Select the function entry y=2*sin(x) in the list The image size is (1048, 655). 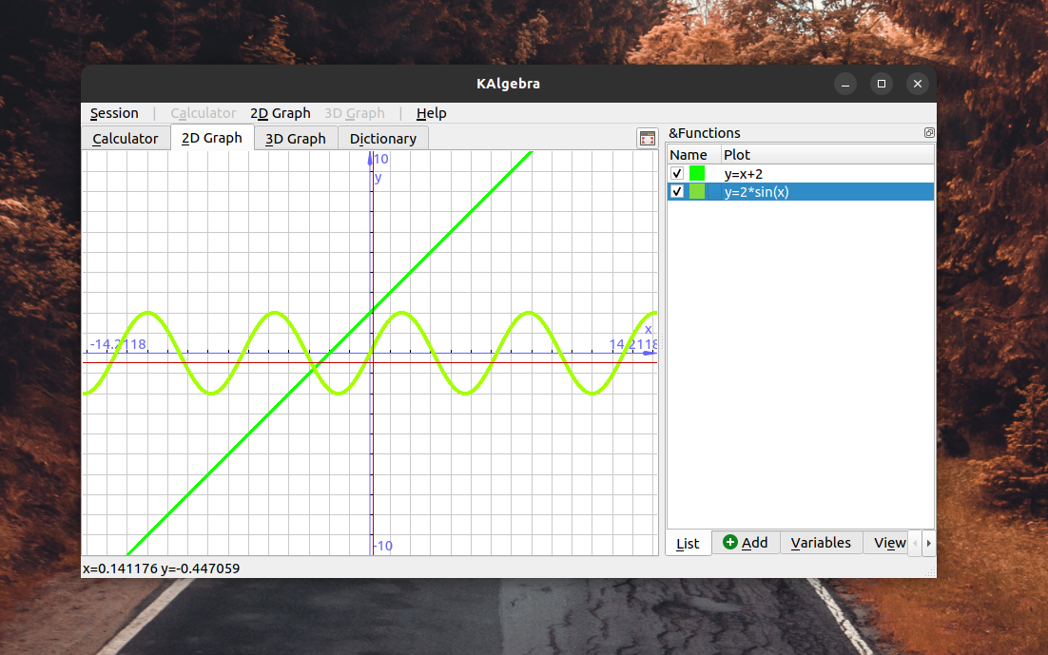pos(756,191)
